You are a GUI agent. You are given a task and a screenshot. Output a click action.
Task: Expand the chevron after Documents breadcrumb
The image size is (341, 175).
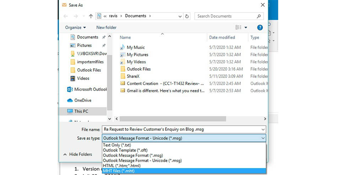pyautogui.click(x=150, y=16)
